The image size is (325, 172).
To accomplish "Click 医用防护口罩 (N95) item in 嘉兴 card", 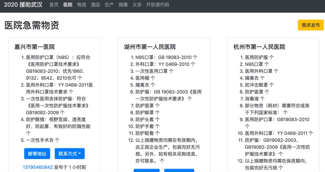I will 58,68.
